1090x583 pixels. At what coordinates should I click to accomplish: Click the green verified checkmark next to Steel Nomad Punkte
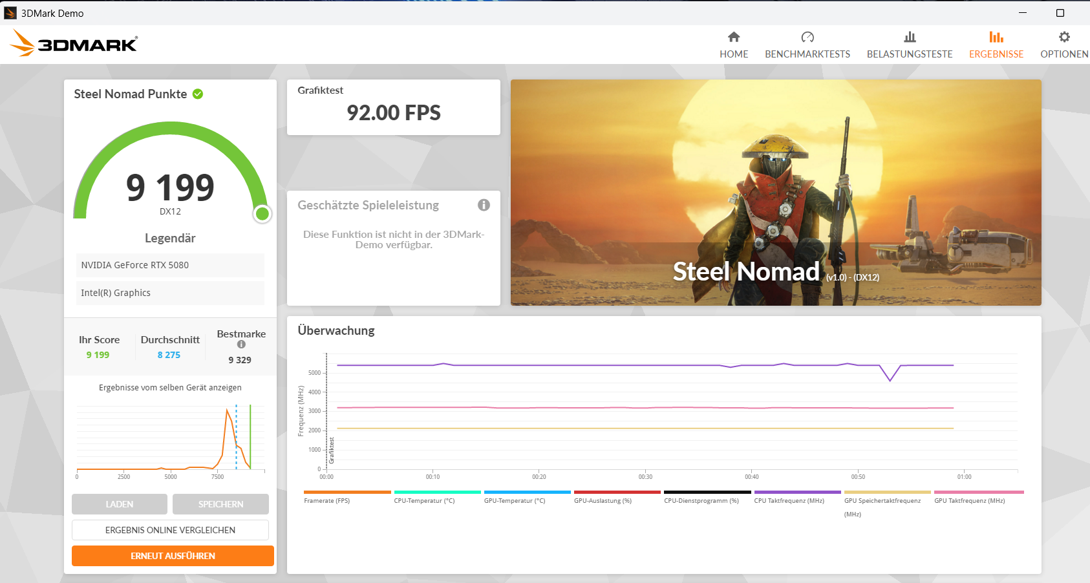(x=198, y=94)
